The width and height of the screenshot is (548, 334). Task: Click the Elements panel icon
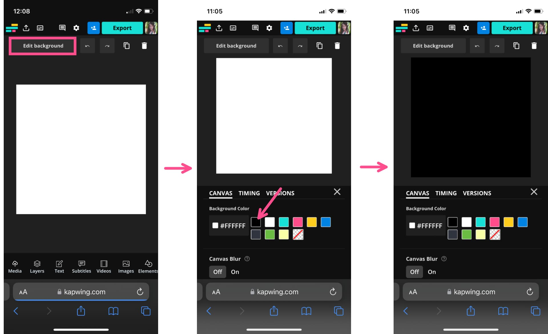(149, 265)
